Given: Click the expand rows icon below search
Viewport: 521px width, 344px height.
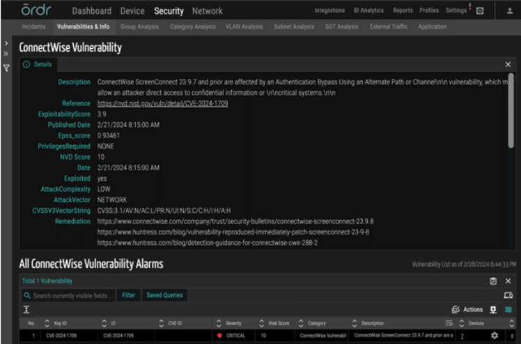Looking at the screenshot, I should click(x=26, y=310).
